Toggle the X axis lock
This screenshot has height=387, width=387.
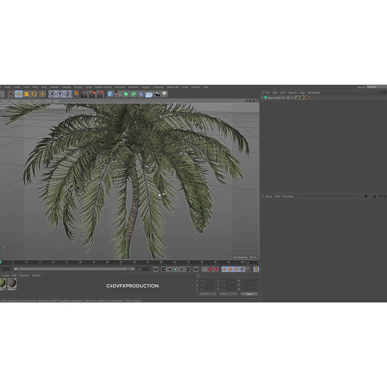pos(52,94)
